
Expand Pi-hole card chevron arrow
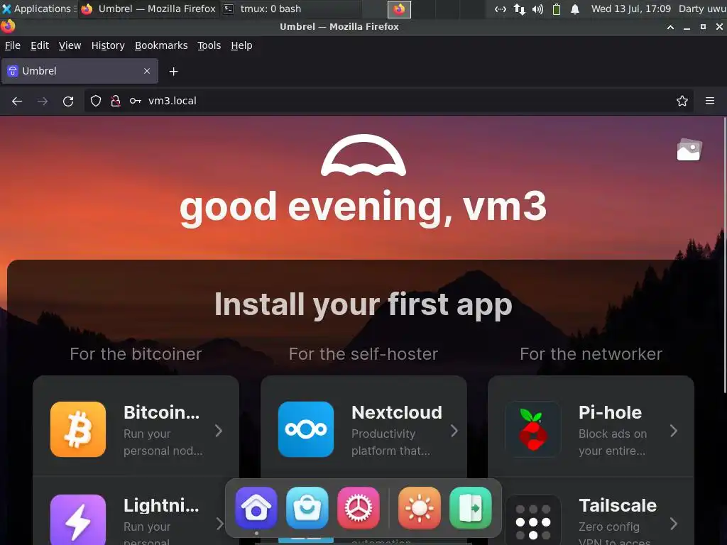coord(674,431)
